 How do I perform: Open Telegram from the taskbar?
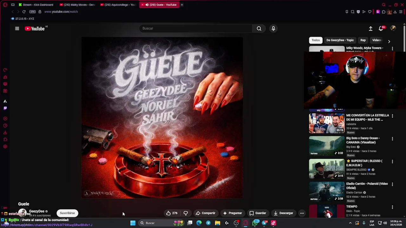click(208, 223)
